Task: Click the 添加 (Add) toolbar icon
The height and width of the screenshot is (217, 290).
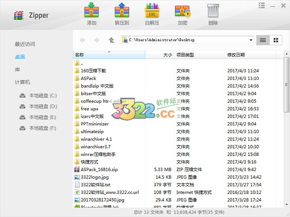Action: [91, 10]
